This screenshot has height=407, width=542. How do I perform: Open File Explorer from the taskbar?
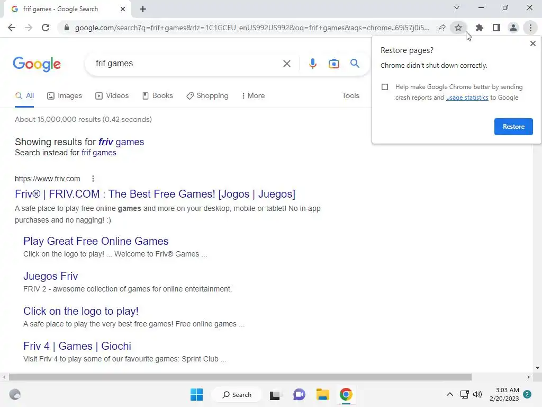pos(322,394)
